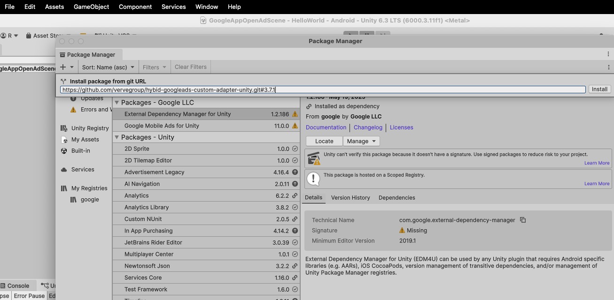Toggle Error Pause in the Console
Viewport: 614px width, 300px height.
(x=29, y=296)
